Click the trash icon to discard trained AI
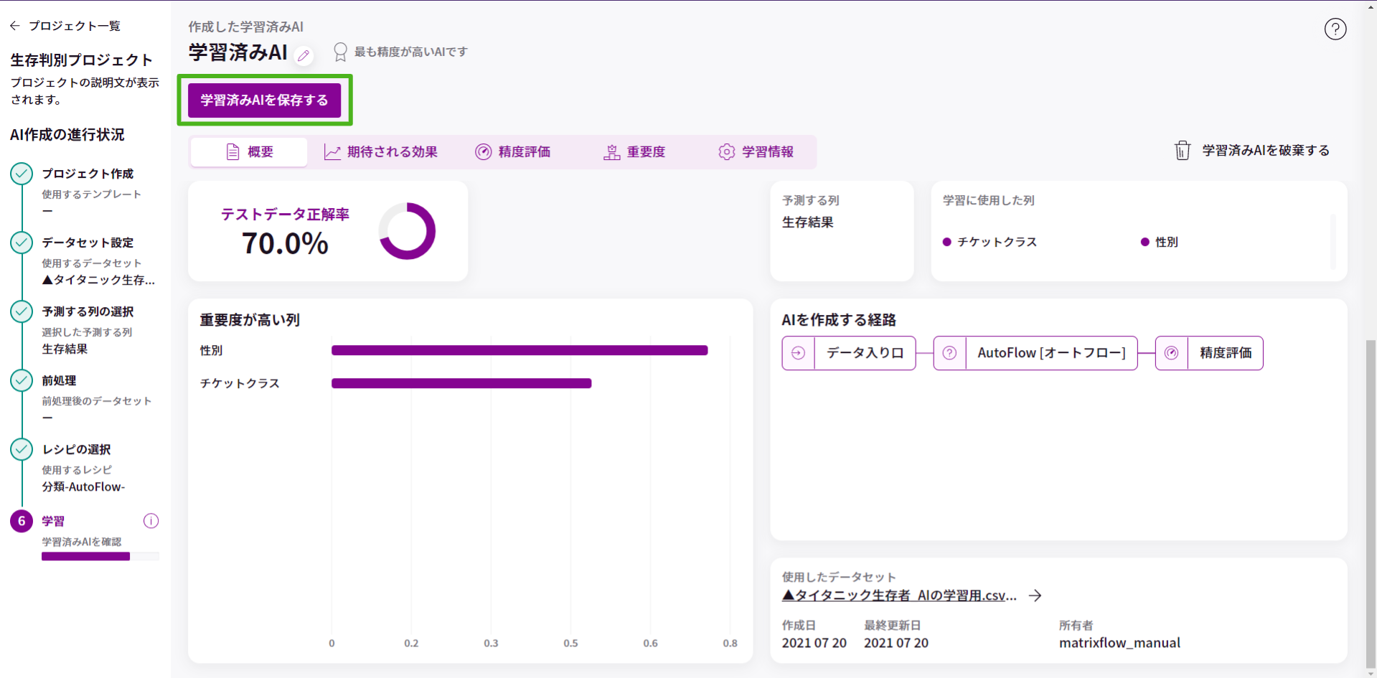This screenshot has height=678, width=1377. coord(1182,151)
